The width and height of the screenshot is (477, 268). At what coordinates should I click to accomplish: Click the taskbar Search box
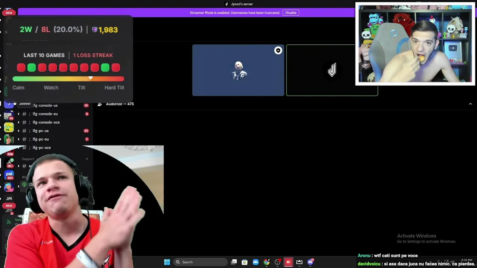click(200, 262)
